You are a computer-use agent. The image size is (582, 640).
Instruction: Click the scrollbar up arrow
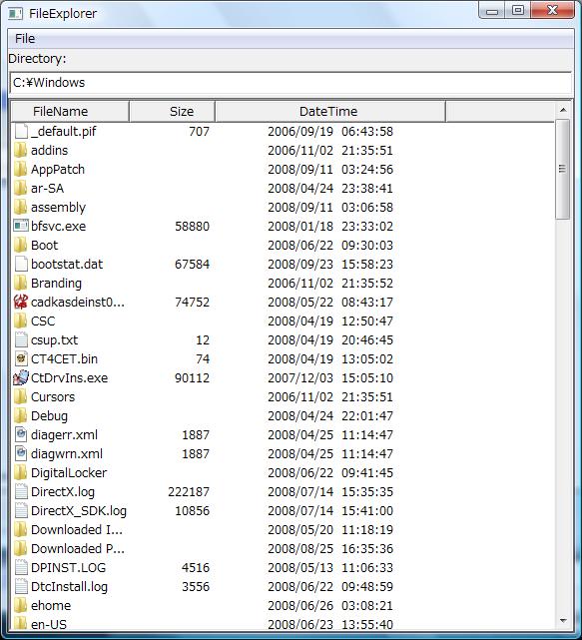(x=563, y=110)
